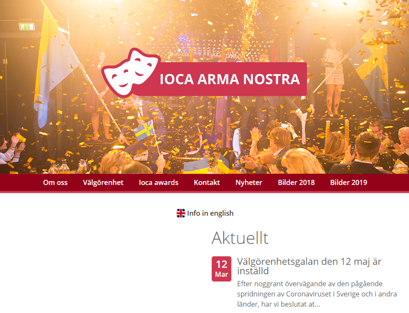
Task: Click the 12 Mar date badge
Action: (222, 269)
